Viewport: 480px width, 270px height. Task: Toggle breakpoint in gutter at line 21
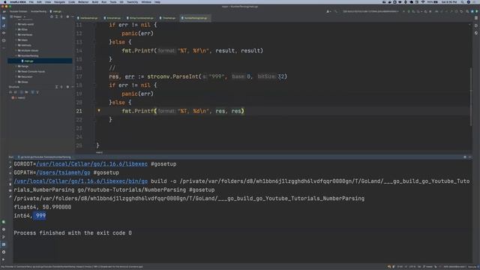point(88,111)
